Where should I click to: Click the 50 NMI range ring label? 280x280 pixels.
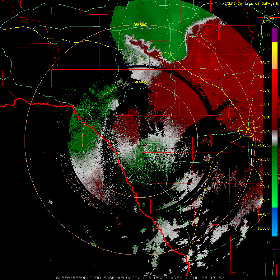coord(140,82)
